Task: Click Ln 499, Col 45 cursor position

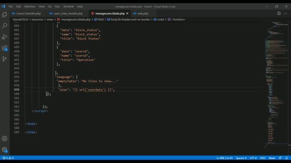Action: point(224,158)
